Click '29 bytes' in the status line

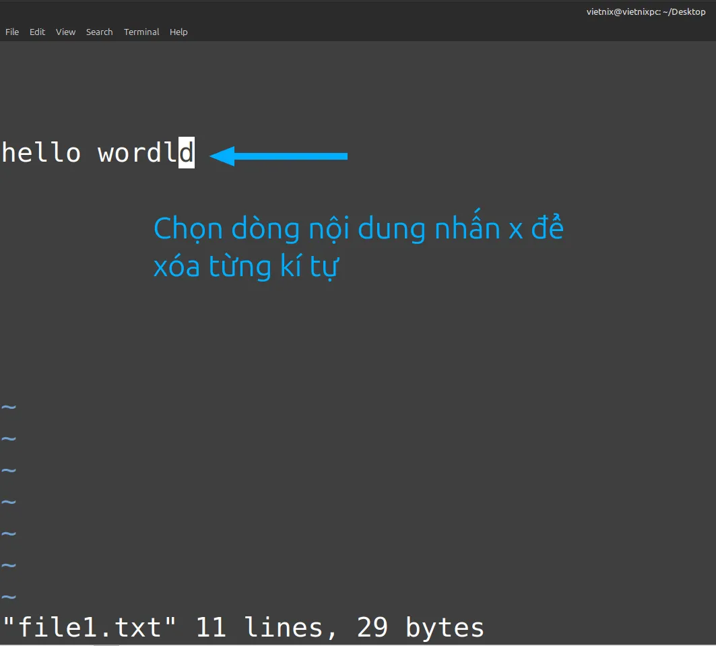click(420, 627)
